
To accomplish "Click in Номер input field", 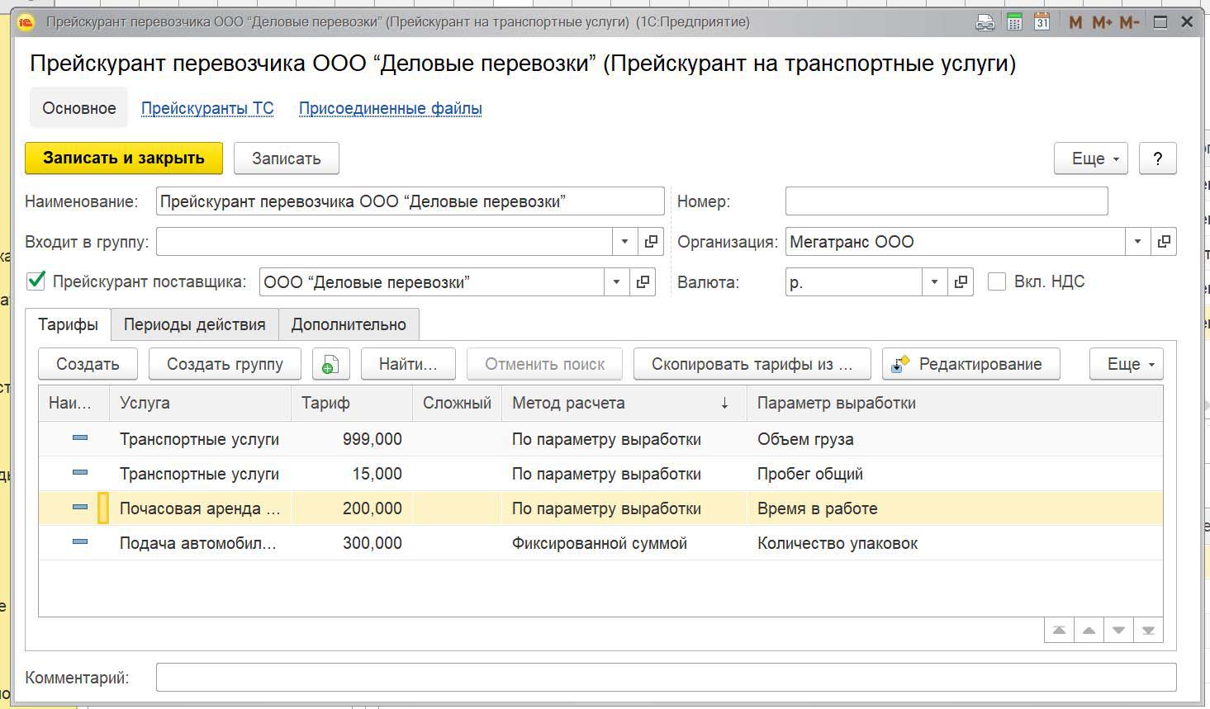I will tap(947, 201).
